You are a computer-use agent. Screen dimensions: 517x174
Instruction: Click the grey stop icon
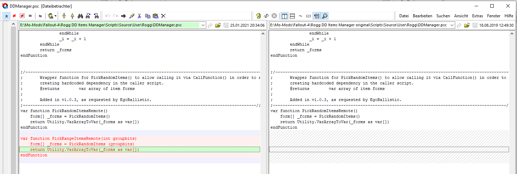click(x=274, y=16)
